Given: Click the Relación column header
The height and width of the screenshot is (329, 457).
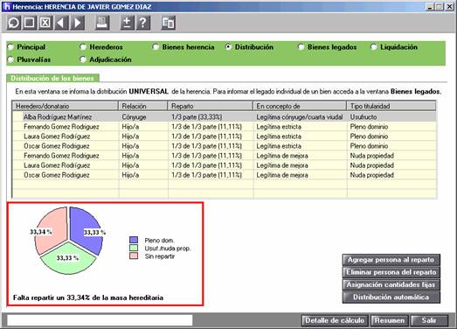Looking at the screenshot, I should tap(142, 106).
